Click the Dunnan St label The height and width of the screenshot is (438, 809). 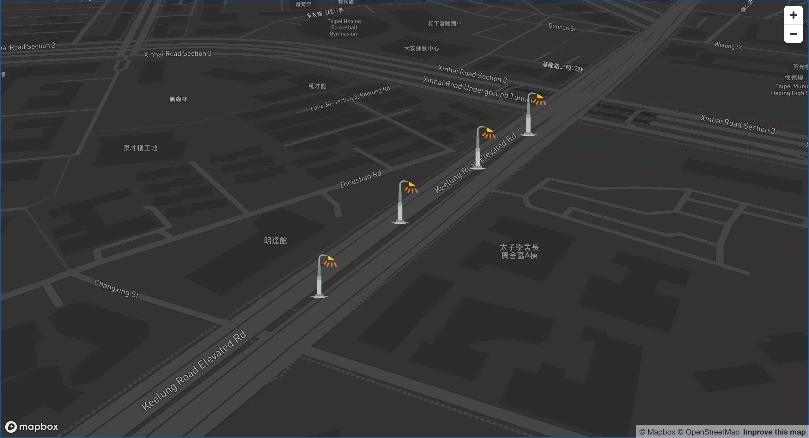click(562, 27)
